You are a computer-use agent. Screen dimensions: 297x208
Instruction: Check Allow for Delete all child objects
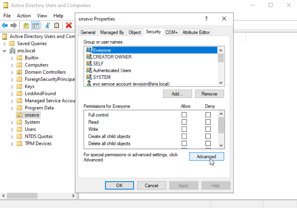coord(184,143)
